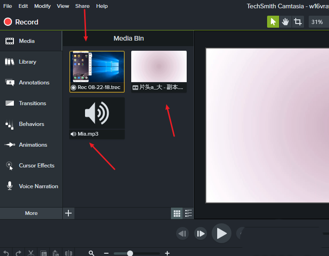Open the Edit menu
The width and height of the screenshot is (329, 256).
(23, 6)
